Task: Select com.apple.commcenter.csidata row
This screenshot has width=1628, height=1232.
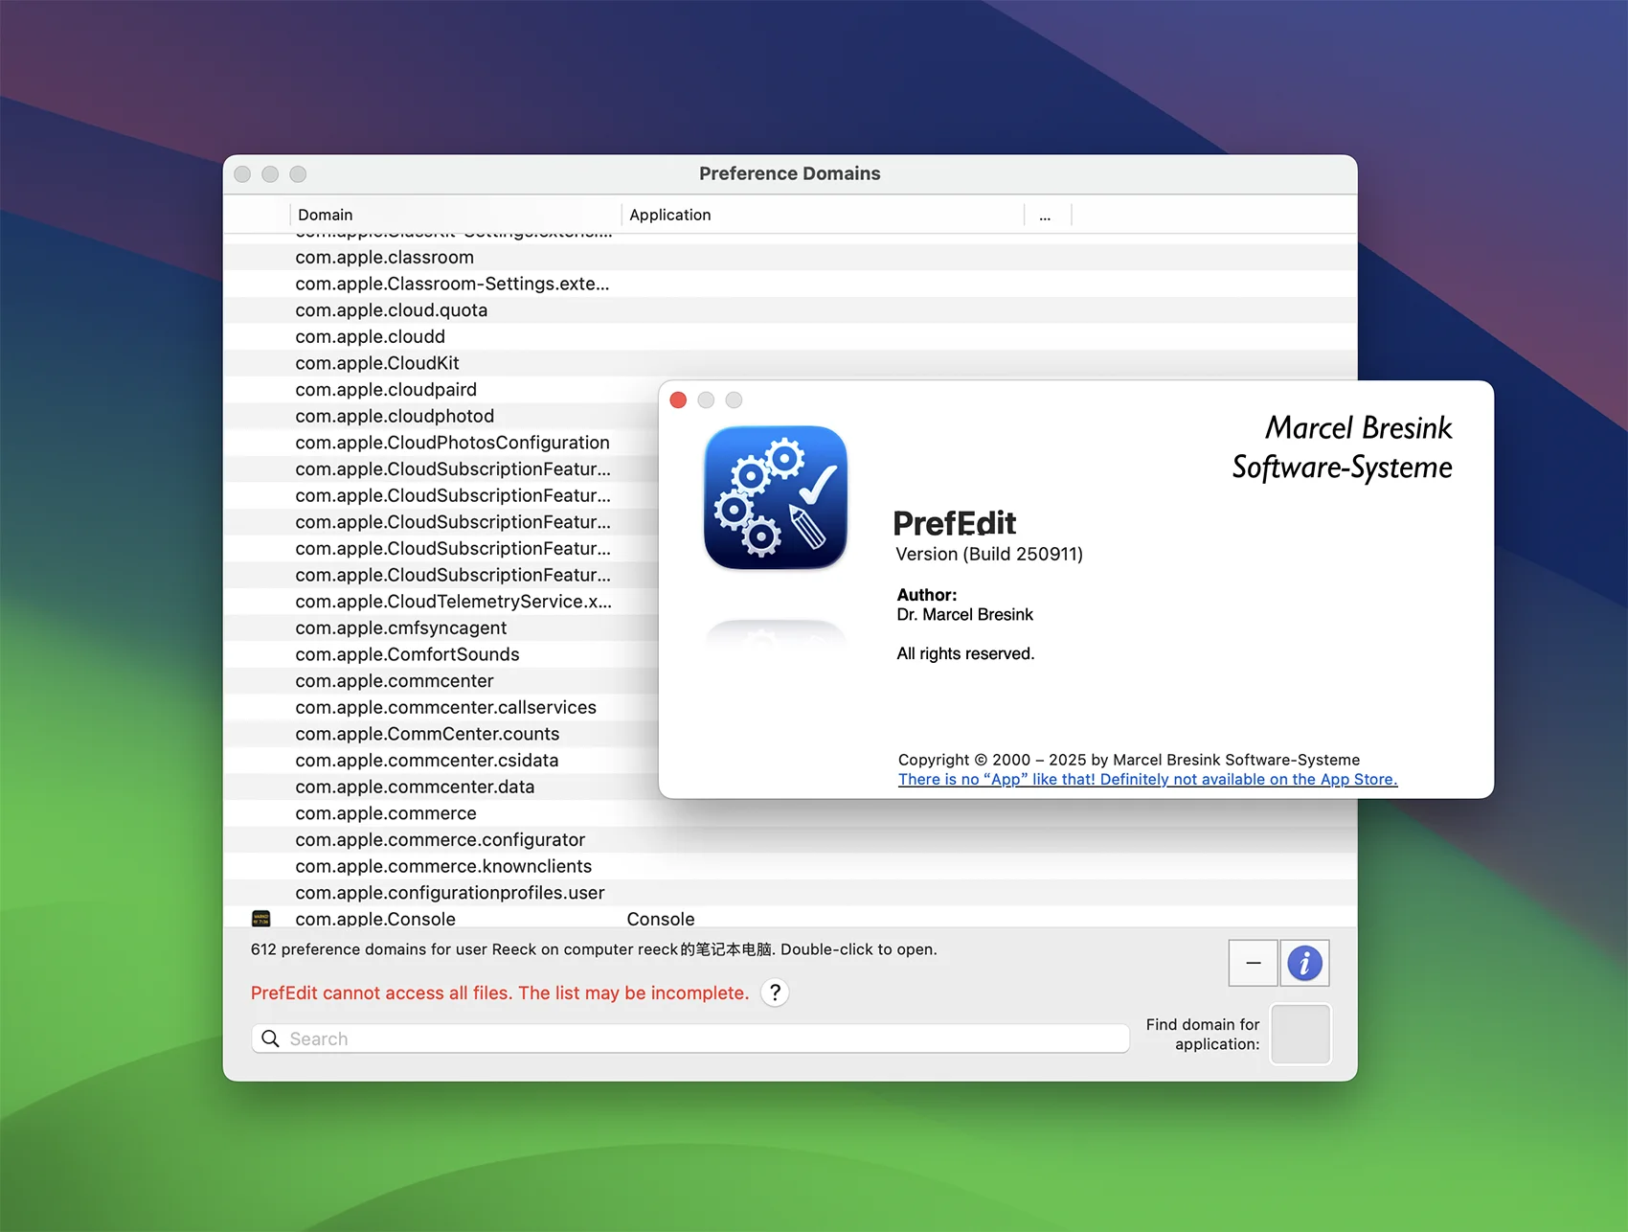Action: [441, 761]
